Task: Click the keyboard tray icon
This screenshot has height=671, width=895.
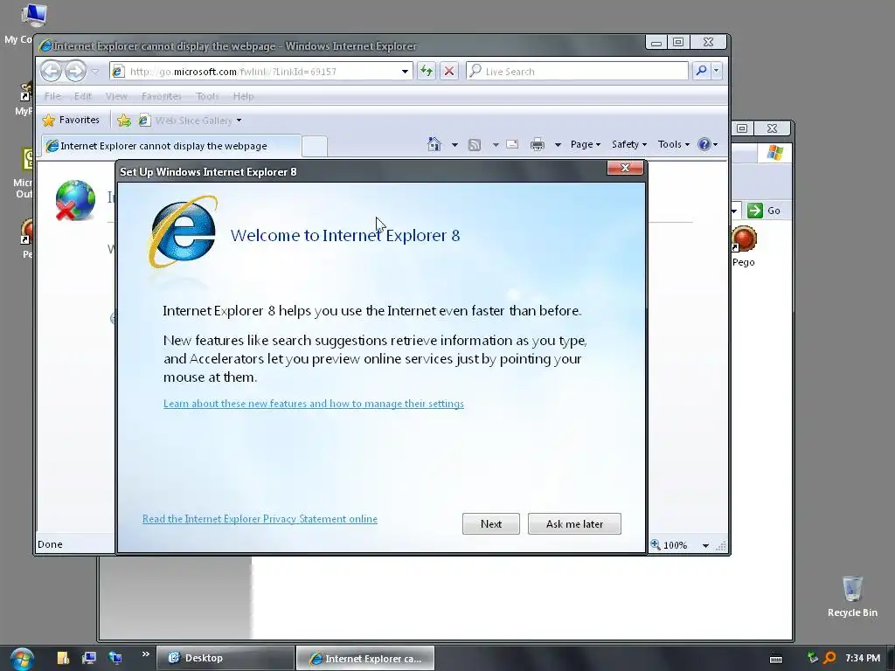Action: [776, 659]
